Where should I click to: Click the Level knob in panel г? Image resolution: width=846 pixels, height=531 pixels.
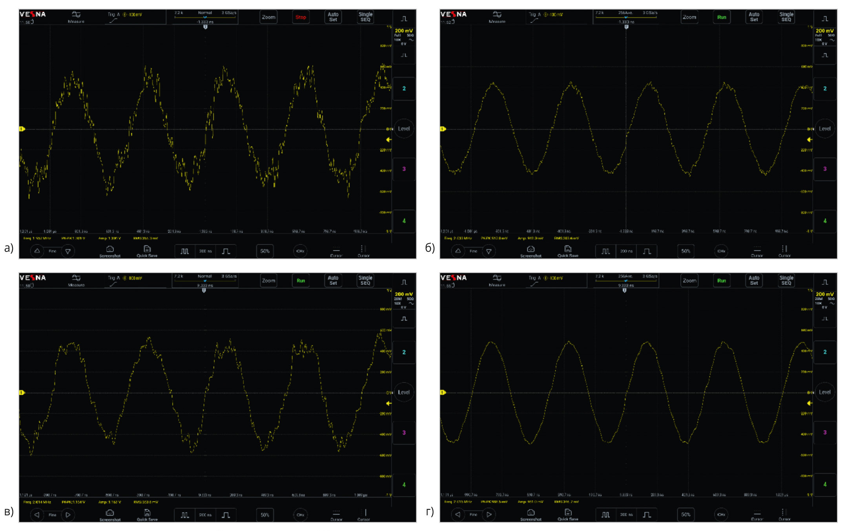pos(824,392)
